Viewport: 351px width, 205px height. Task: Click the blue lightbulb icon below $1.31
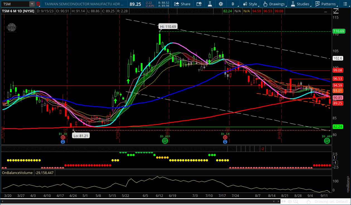point(63,142)
